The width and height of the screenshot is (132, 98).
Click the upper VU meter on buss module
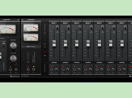coord(31,27)
